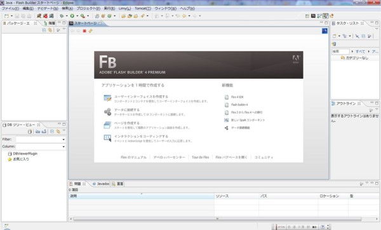Click the Code Interactions icon
The image size is (381, 230).
pyautogui.click(x=107, y=138)
